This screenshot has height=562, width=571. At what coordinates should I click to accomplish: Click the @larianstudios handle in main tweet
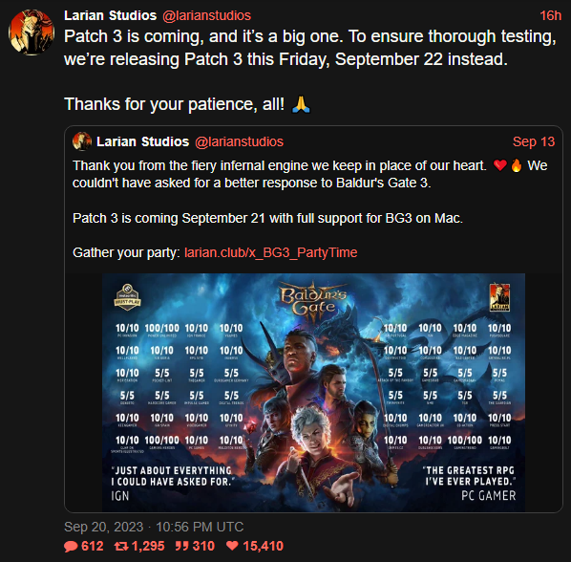[x=206, y=15]
